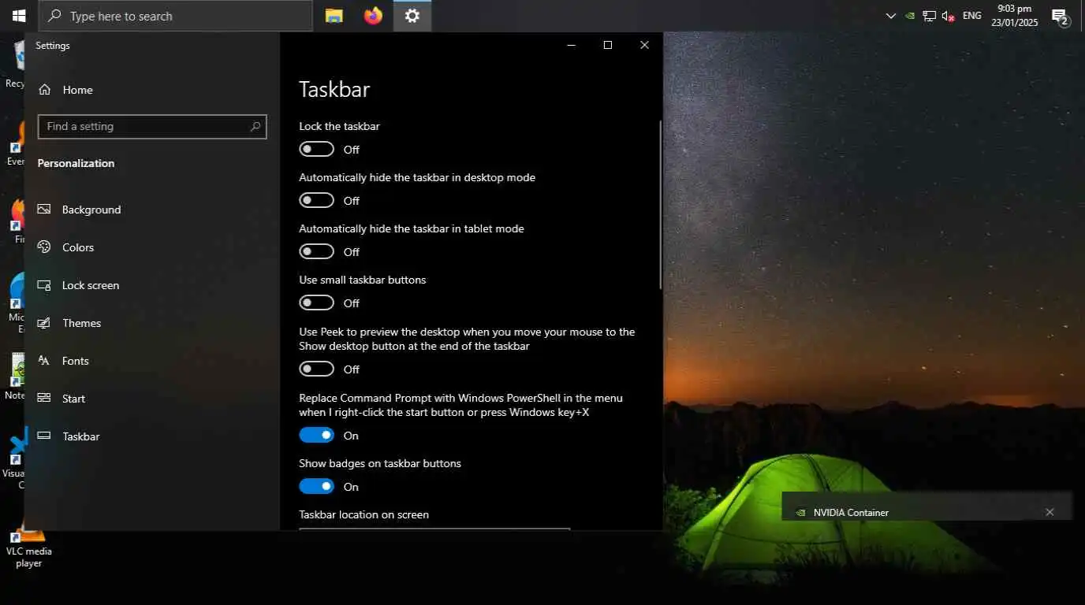
Task: Open network status tray icon
Action: point(929,16)
